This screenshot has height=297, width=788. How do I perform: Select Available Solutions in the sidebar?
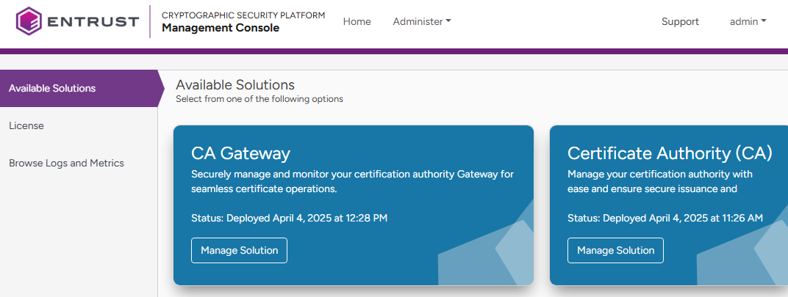tap(52, 88)
